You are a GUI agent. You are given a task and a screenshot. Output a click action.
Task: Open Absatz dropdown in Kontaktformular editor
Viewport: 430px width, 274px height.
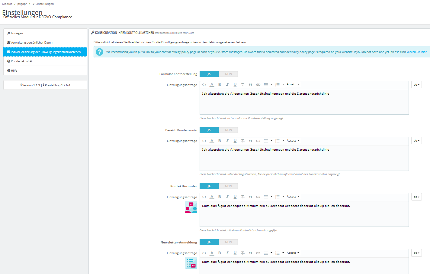click(293, 197)
